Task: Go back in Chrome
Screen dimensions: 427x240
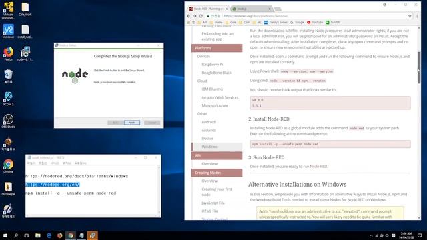Action: pos(189,16)
